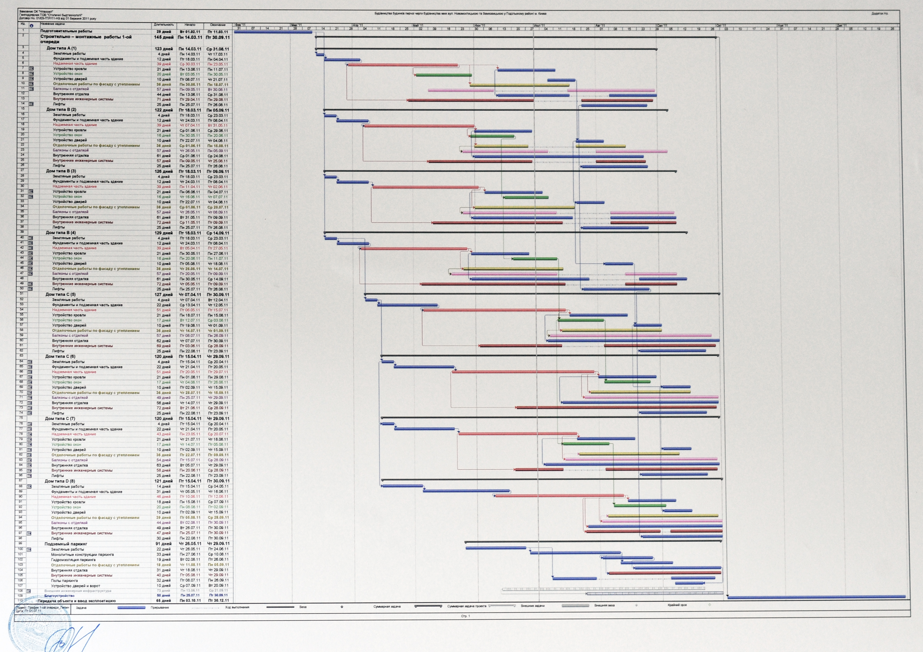The image size is (923, 652).
Task: Click the indicator icon in row 64
Action: (x=30, y=362)
